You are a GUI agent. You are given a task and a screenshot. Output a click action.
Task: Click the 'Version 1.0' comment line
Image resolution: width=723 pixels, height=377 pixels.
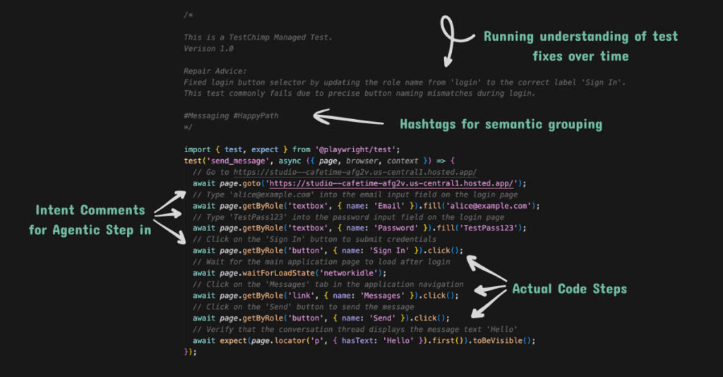coord(209,49)
